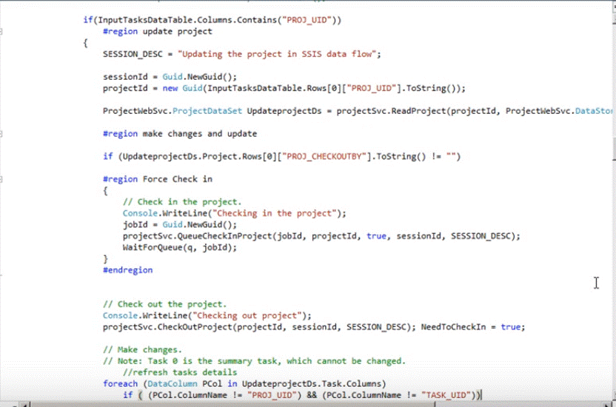Click "projectSvc.QueueCheckInProject" call
The image size is (616, 407).
pos(197,236)
